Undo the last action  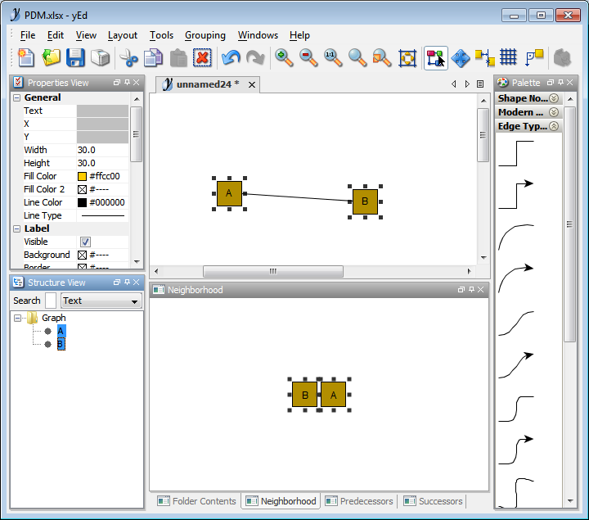click(x=231, y=58)
